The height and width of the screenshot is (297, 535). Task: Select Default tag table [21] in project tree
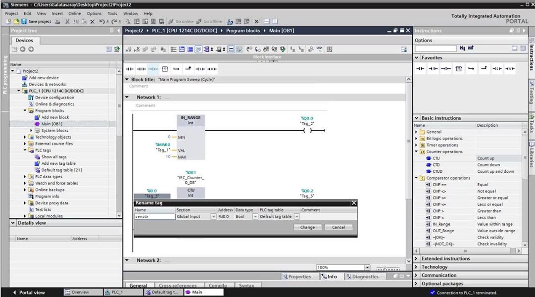click(61, 170)
